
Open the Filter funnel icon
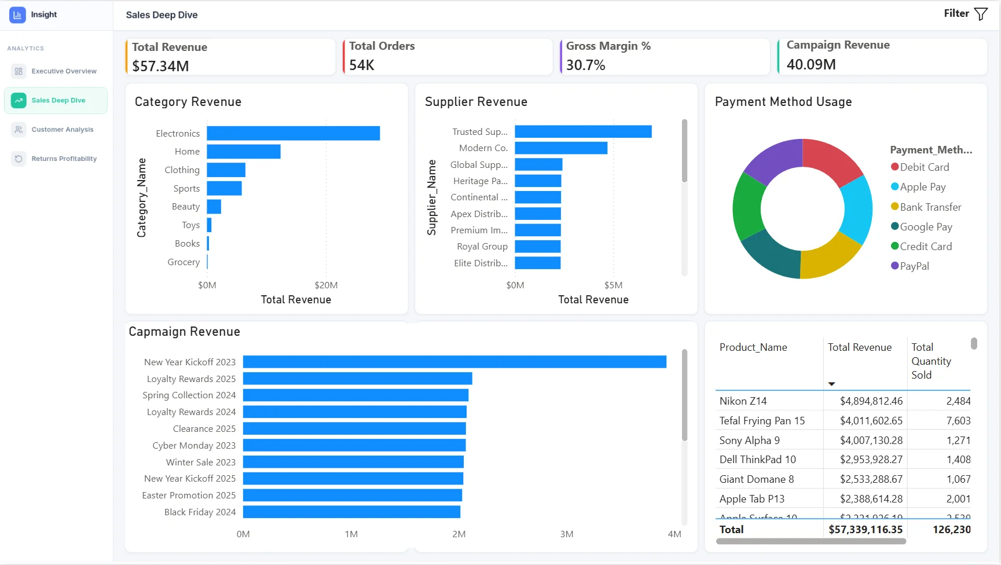(981, 14)
